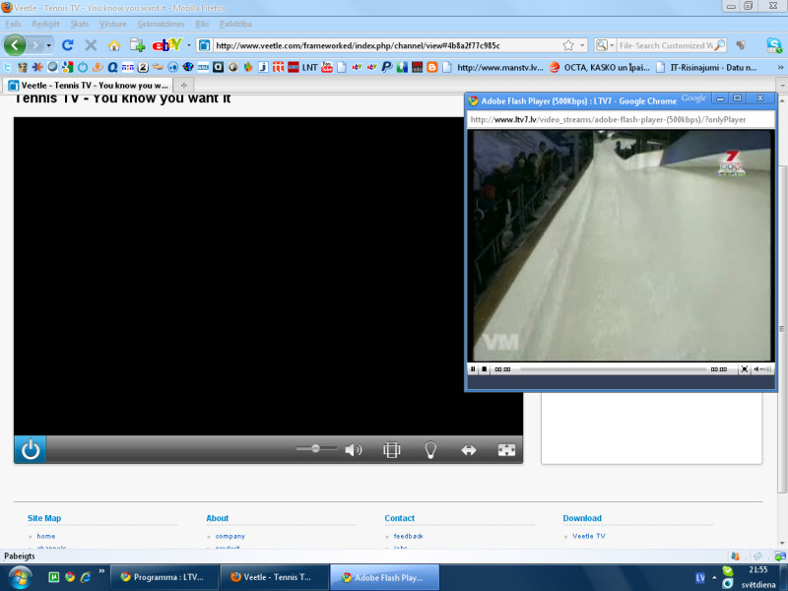
Task: Show hidden system tray icons
Action: [714, 577]
